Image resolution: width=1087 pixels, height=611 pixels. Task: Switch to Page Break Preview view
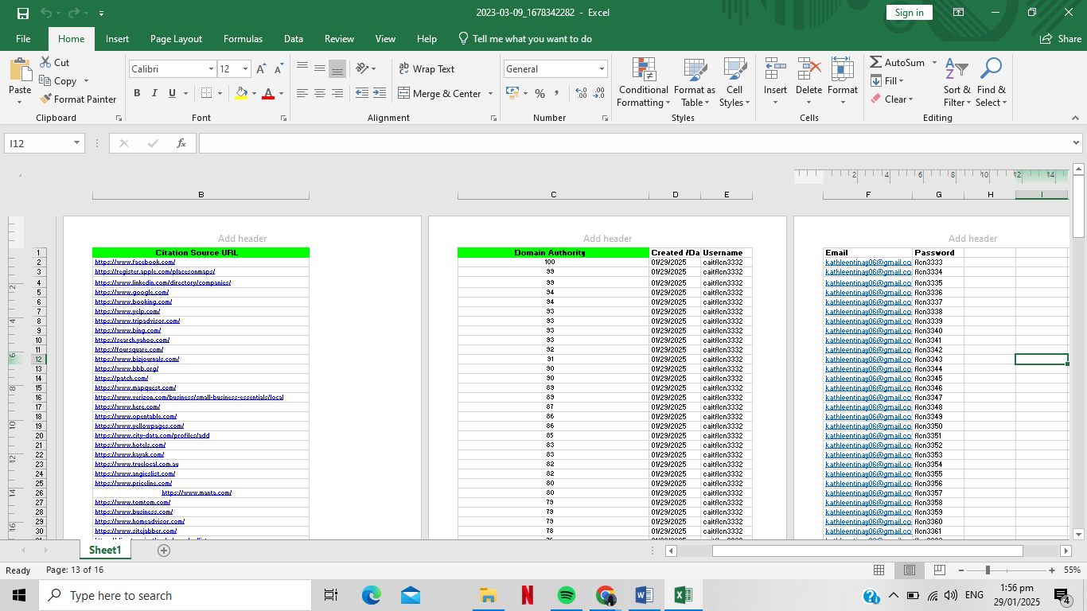tap(939, 570)
